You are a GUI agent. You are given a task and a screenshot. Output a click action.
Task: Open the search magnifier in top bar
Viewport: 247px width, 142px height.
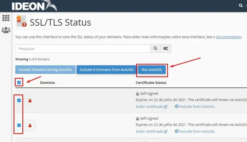pos(240,6)
